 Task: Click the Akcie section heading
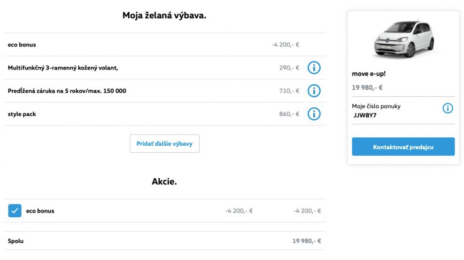164,181
